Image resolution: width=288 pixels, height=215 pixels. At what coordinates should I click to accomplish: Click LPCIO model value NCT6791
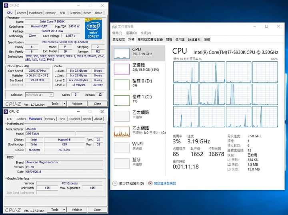pos(64,150)
